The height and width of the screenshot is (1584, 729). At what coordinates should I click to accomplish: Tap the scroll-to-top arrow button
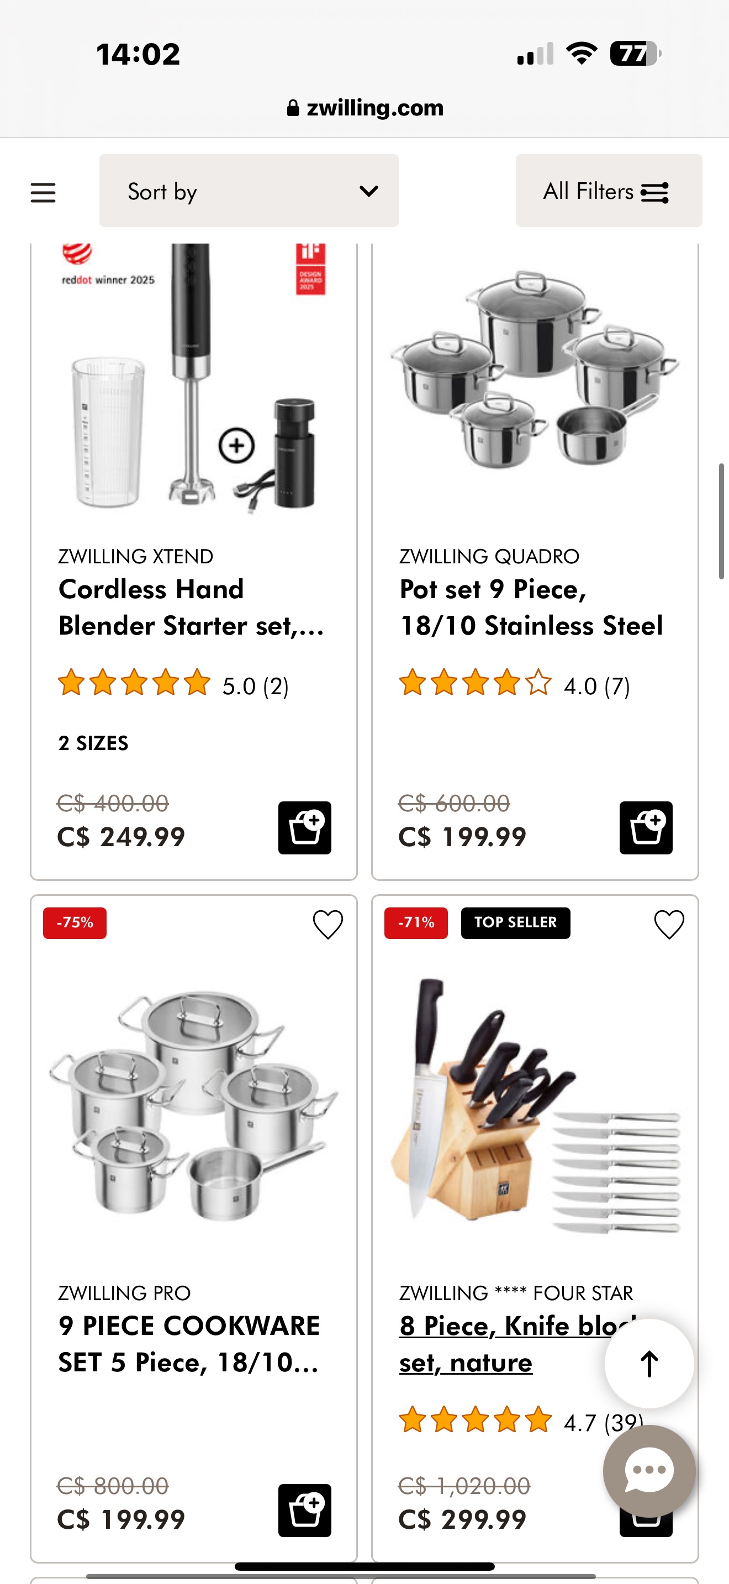point(648,1363)
